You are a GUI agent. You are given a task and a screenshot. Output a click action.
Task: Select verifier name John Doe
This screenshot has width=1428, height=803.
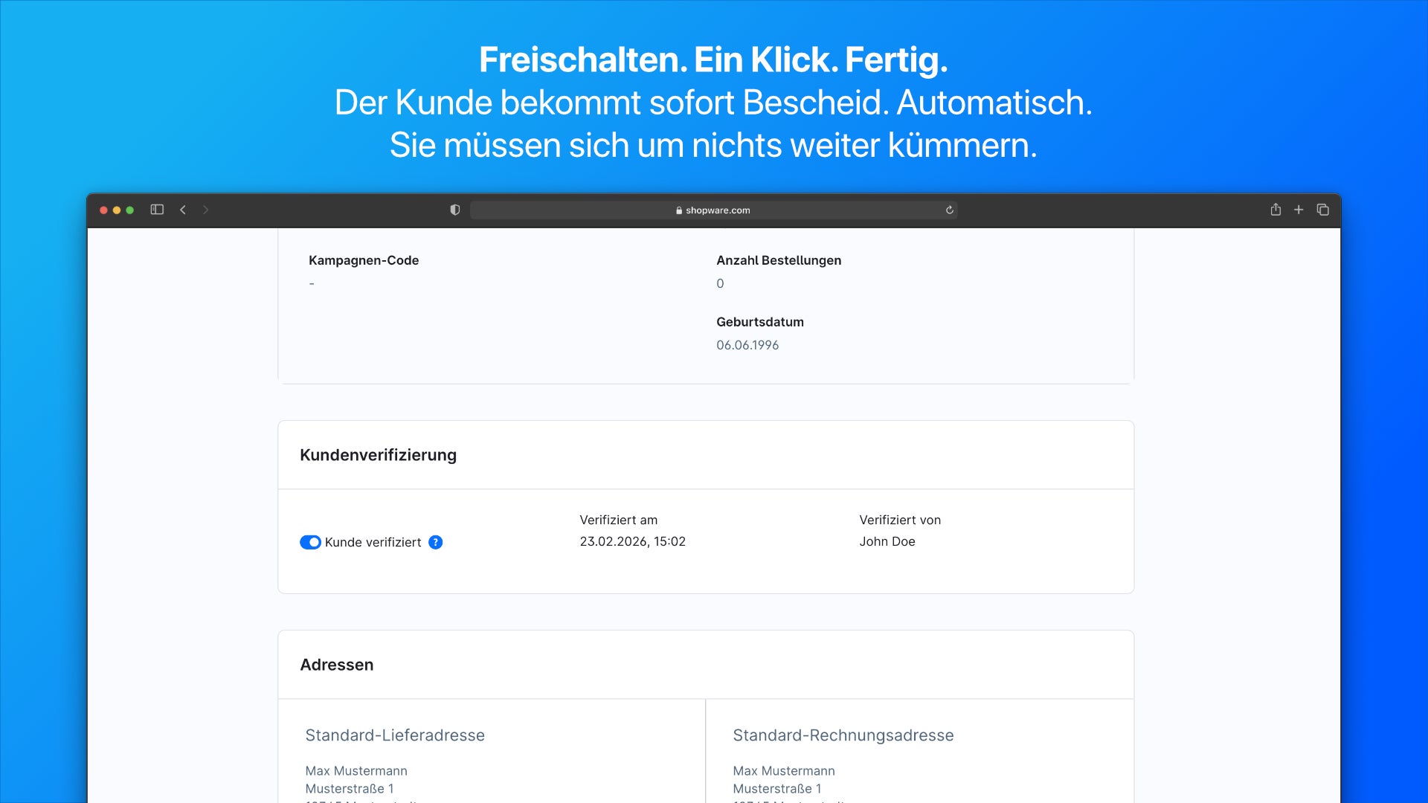click(x=886, y=541)
